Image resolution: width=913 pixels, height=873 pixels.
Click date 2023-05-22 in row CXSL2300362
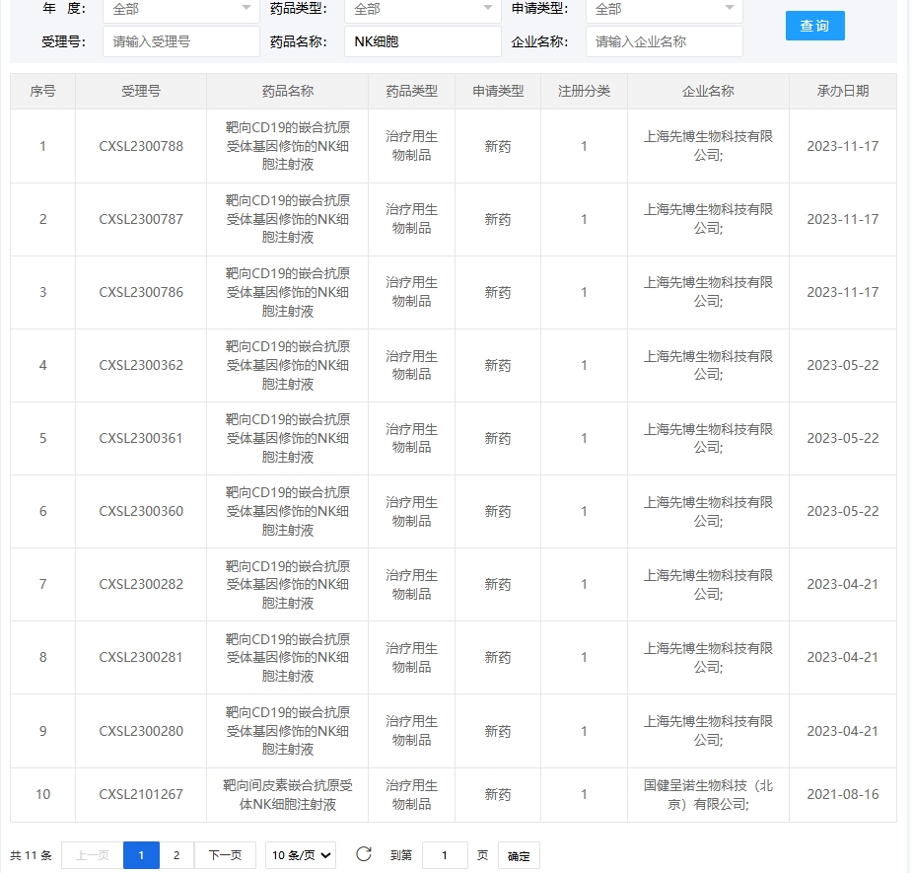(x=843, y=365)
